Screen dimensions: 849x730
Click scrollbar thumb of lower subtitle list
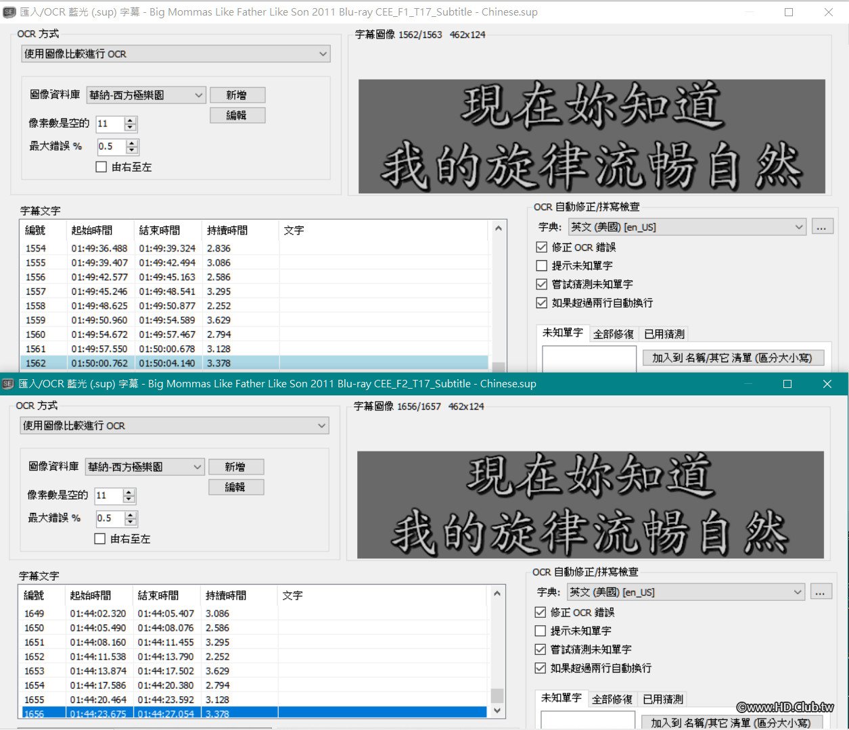[497, 696]
